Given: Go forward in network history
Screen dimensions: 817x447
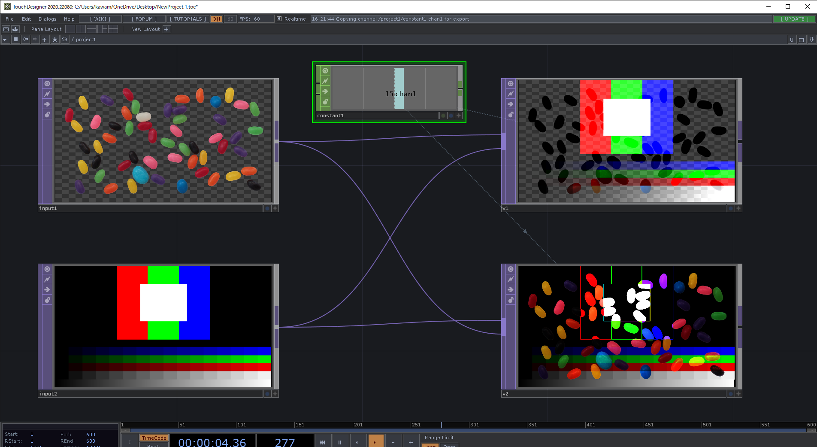Looking at the screenshot, I should pos(35,40).
